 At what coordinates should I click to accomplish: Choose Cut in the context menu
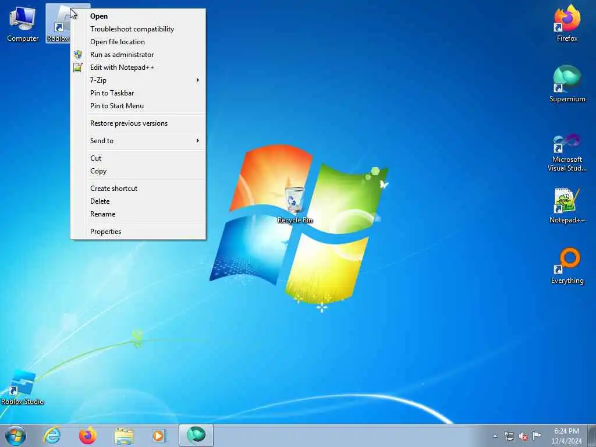point(139,158)
